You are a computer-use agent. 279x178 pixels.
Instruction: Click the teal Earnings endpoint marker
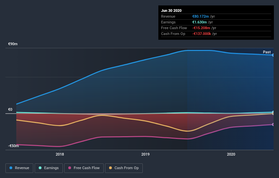click(273, 112)
